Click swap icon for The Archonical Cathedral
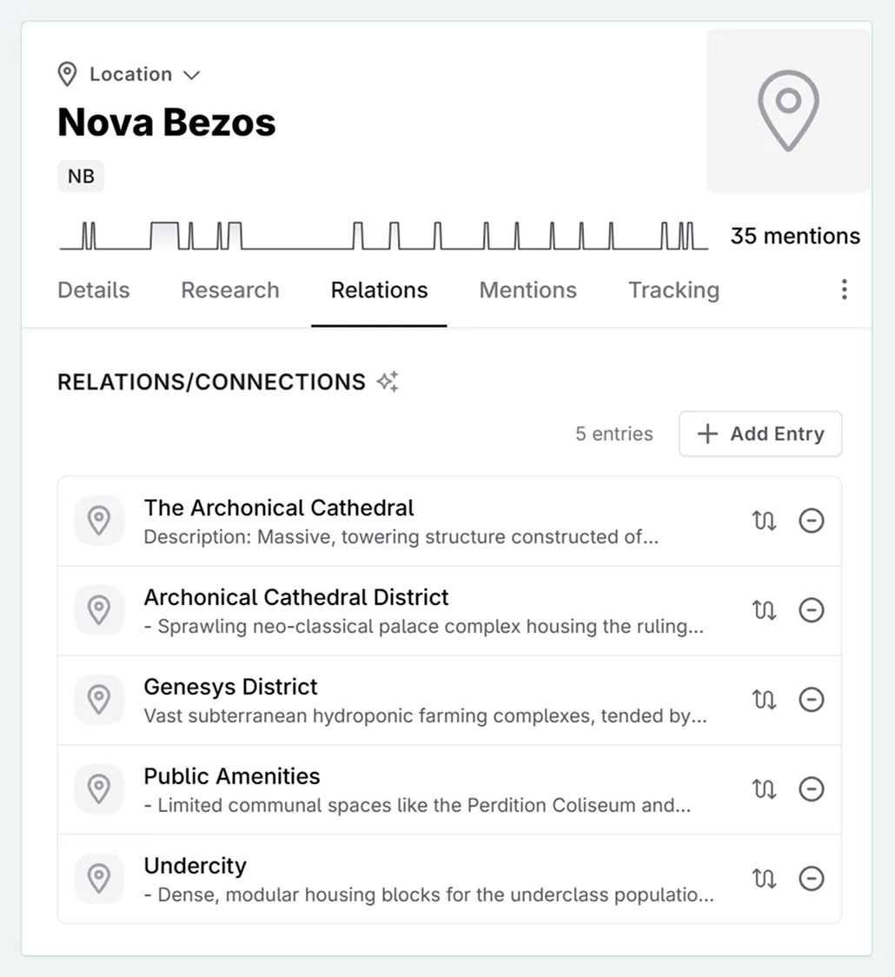The image size is (895, 977). (764, 521)
